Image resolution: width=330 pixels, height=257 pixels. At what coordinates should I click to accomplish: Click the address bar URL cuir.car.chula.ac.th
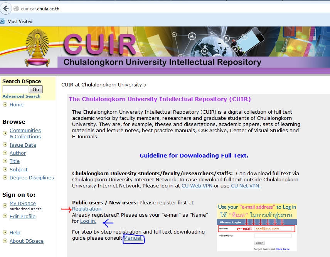point(40,9)
